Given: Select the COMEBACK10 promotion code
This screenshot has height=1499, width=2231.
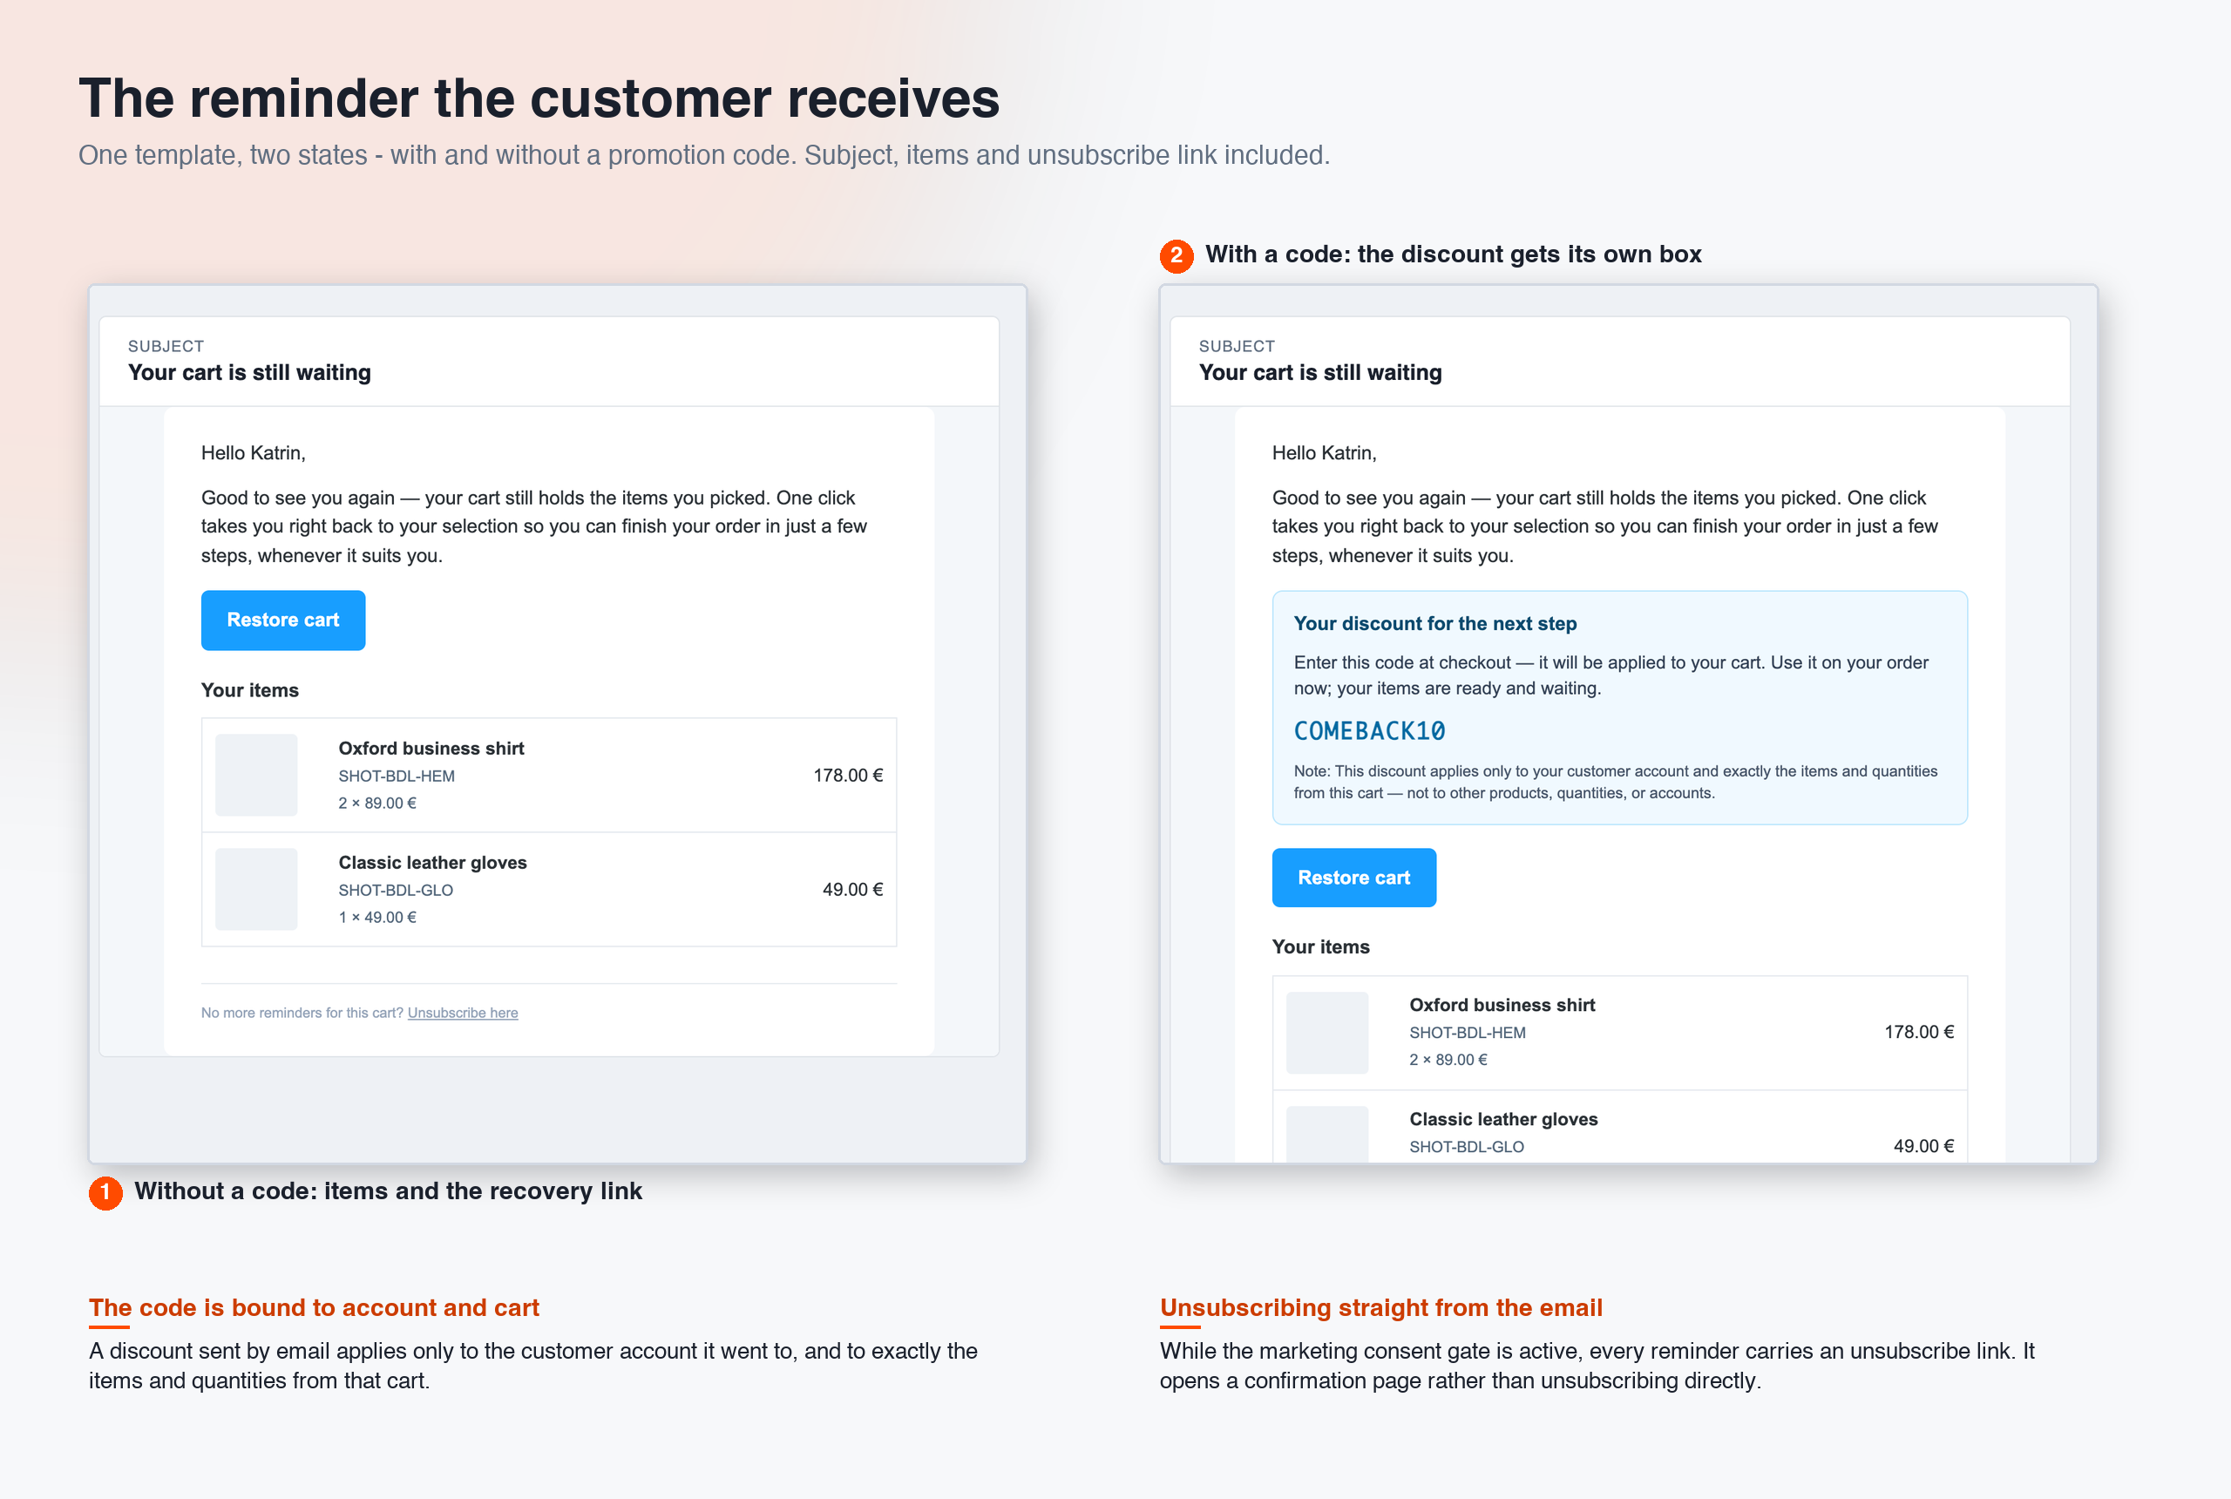Looking at the screenshot, I should (x=1369, y=731).
